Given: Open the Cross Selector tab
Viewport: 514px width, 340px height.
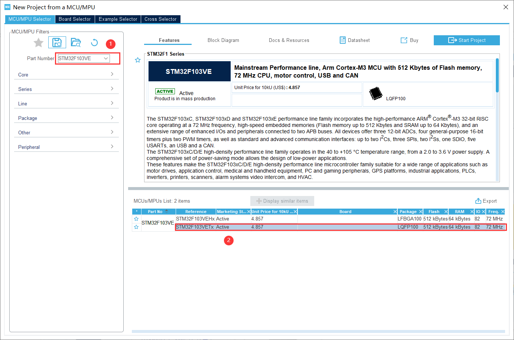Looking at the screenshot, I should tap(160, 19).
